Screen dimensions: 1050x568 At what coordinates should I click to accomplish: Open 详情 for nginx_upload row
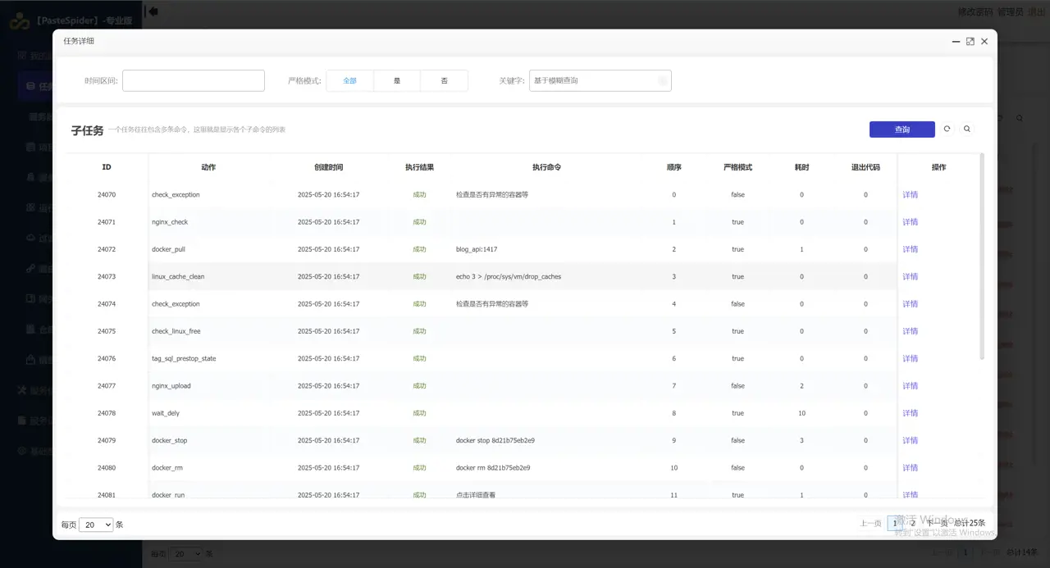coord(911,386)
